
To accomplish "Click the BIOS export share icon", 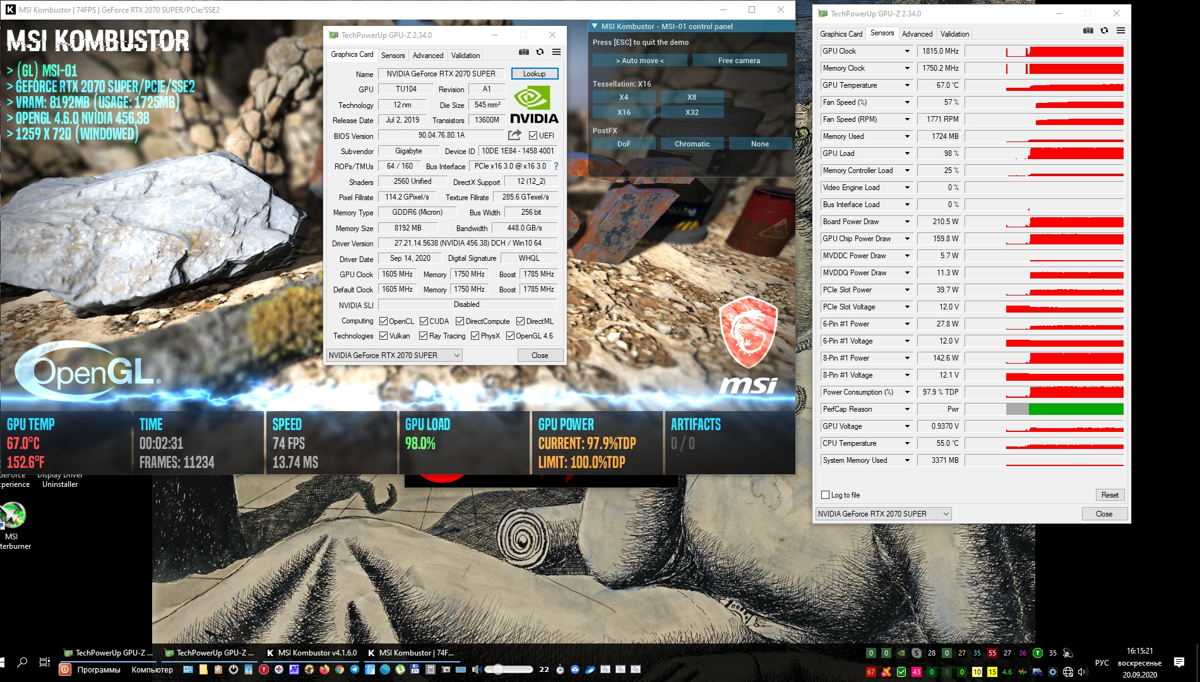I will pos(514,135).
